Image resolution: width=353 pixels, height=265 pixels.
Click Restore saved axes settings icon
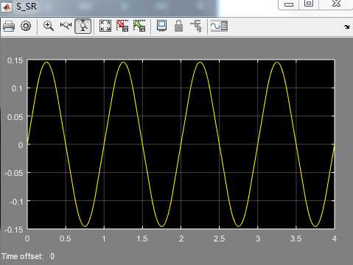tap(139, 26)
